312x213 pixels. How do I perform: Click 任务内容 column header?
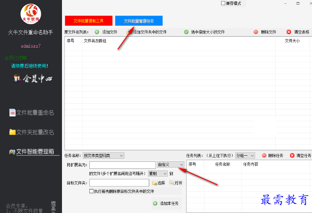251,164
